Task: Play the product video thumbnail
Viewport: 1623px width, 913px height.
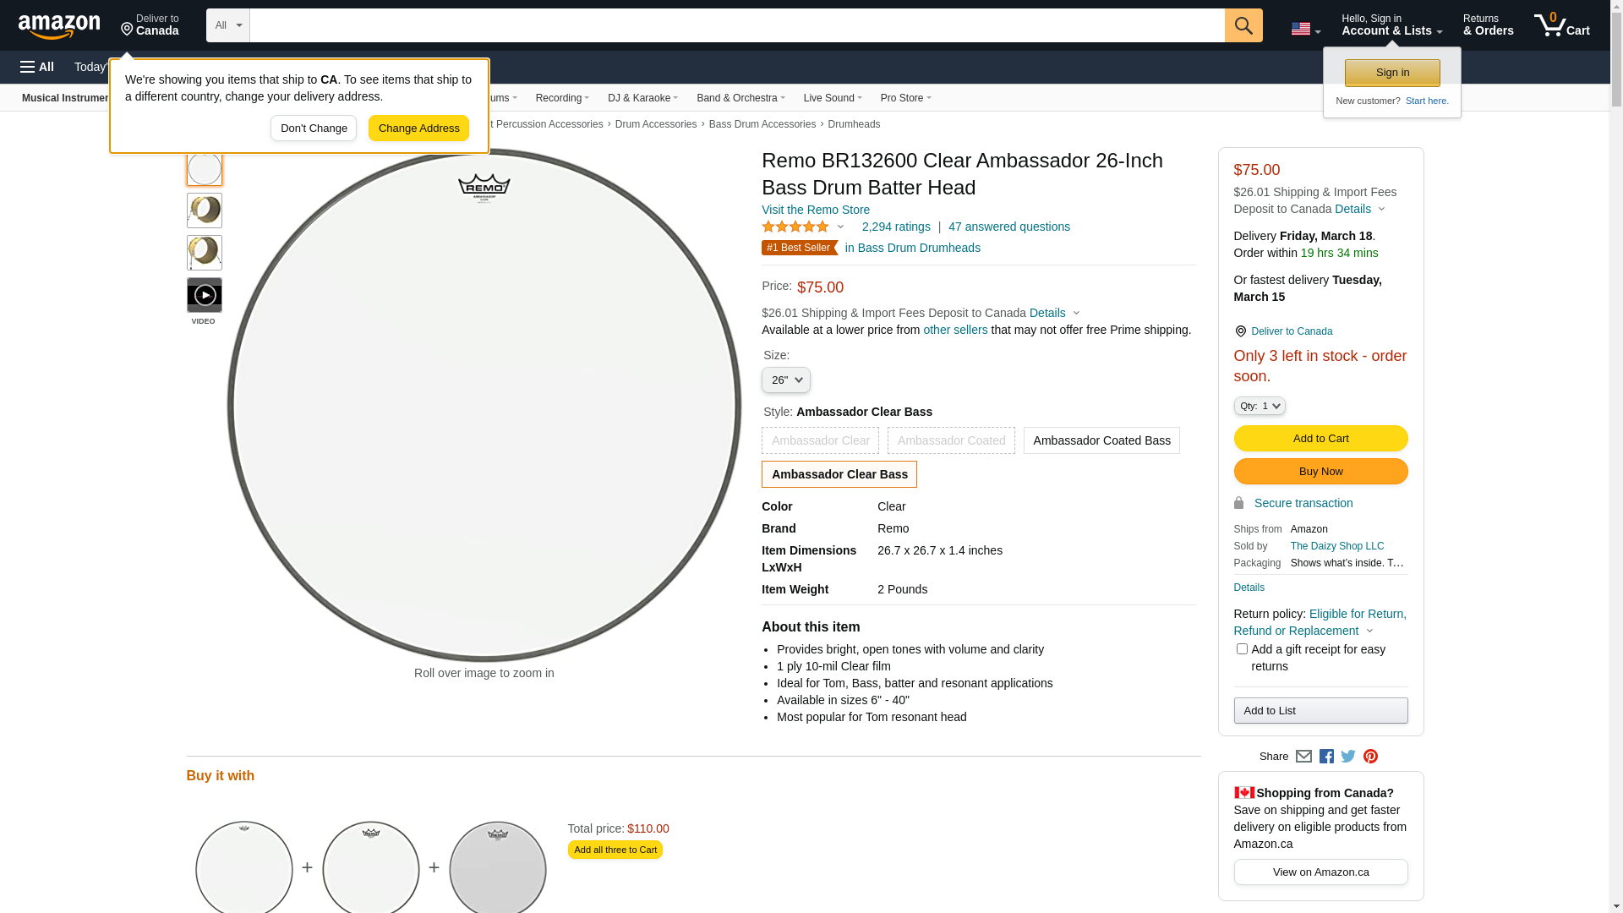Action: tap(205, 296)
